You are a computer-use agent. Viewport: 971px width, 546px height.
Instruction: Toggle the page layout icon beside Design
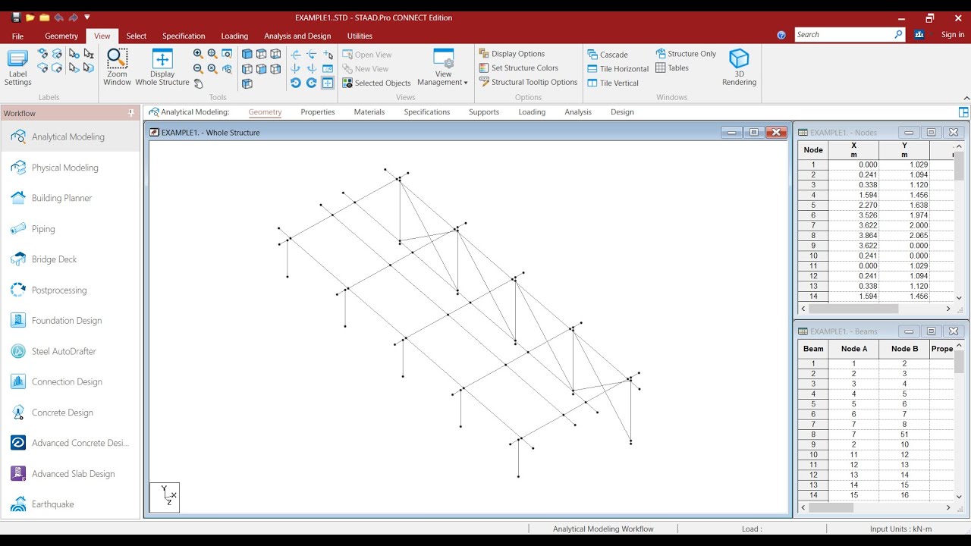(x=963, y=112)
